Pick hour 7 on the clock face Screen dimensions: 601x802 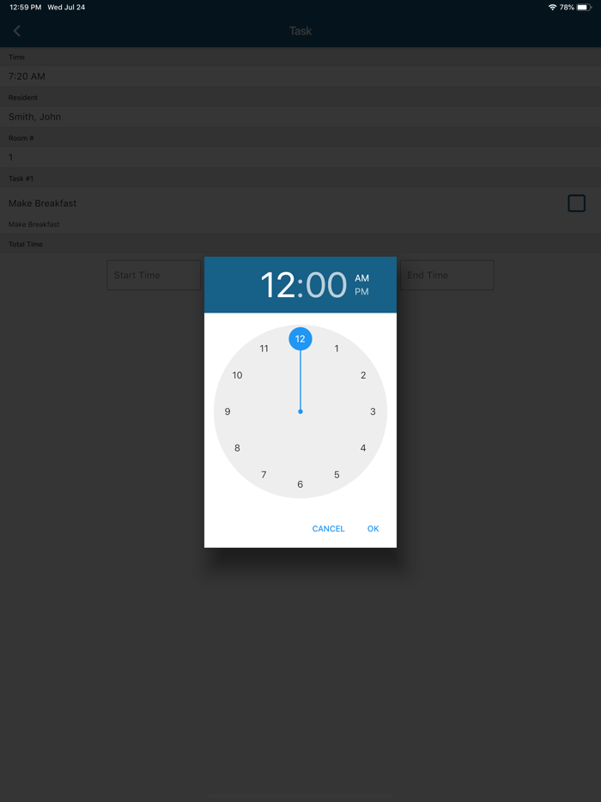click(x=264, y=475)
